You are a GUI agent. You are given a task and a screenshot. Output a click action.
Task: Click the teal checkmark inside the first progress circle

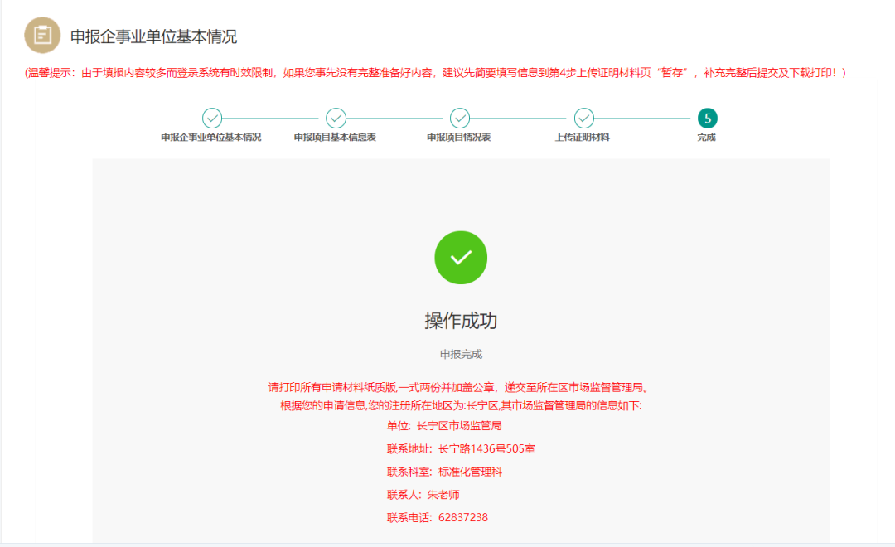click(x=212, y=118)
